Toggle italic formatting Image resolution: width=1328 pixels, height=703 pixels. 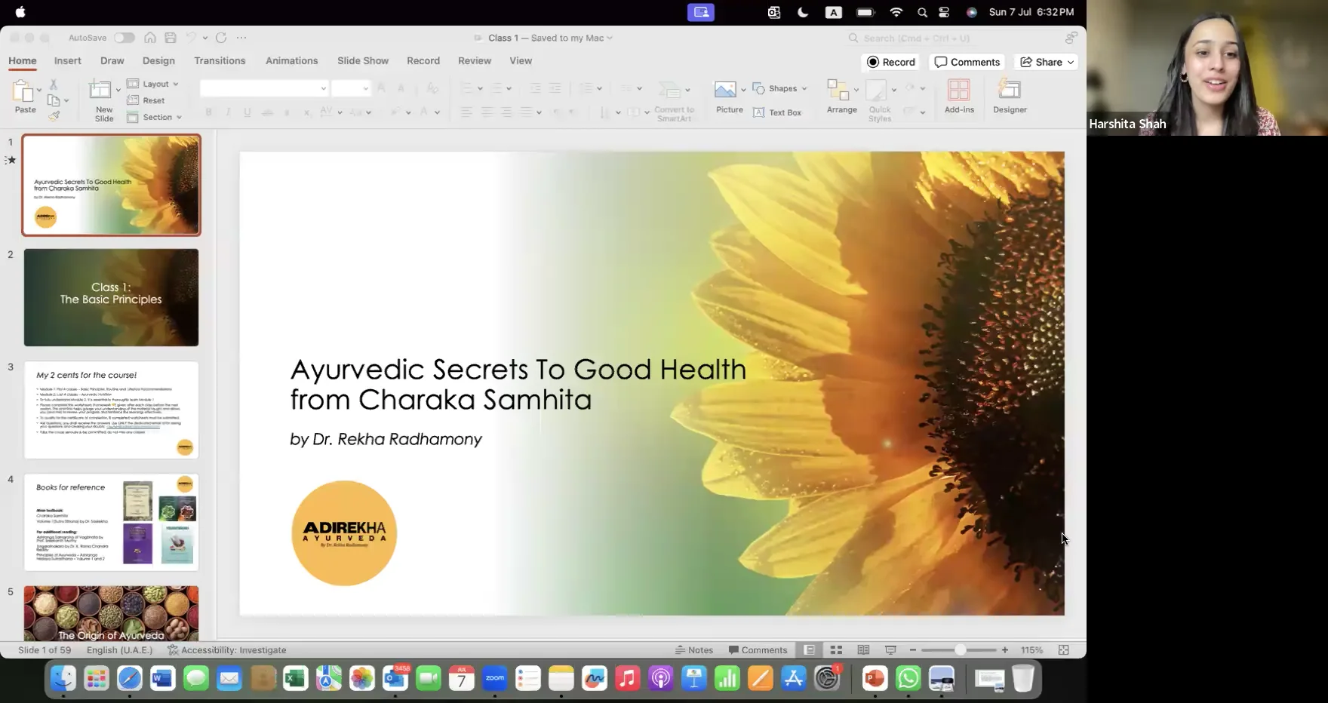click(x=227, y=112)
